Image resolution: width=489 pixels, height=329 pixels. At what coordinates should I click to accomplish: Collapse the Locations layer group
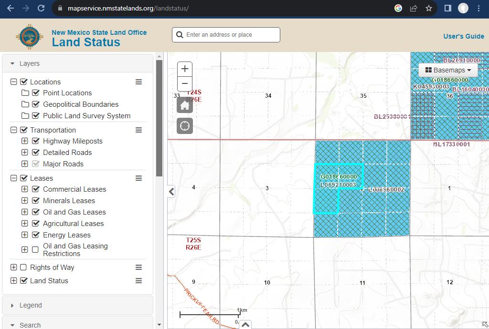[x=13, y=82]
